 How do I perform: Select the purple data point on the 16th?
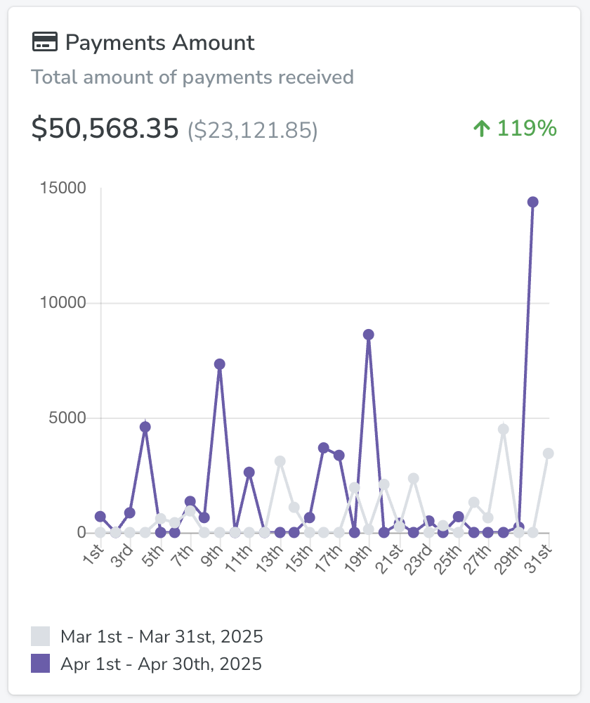point(324,448)
